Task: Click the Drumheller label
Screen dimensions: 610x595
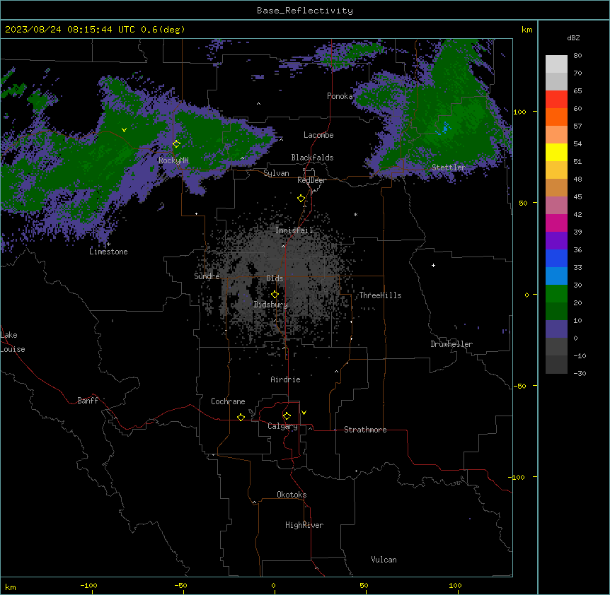Action: 451,344
